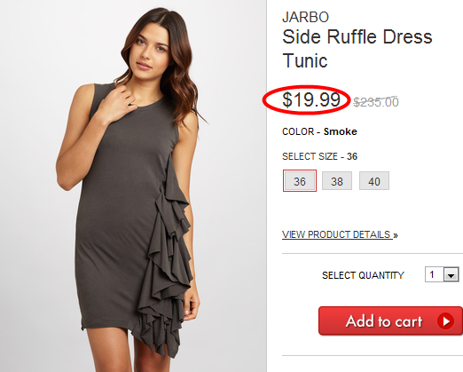This screenshot has height=372, width=463.
Task: Click the SELECT SIZE - 36 label
Action: (319, 156)
